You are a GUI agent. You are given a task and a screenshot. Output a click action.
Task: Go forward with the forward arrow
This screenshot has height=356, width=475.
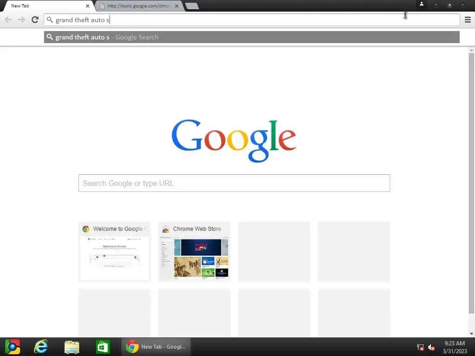coord(21,19)
